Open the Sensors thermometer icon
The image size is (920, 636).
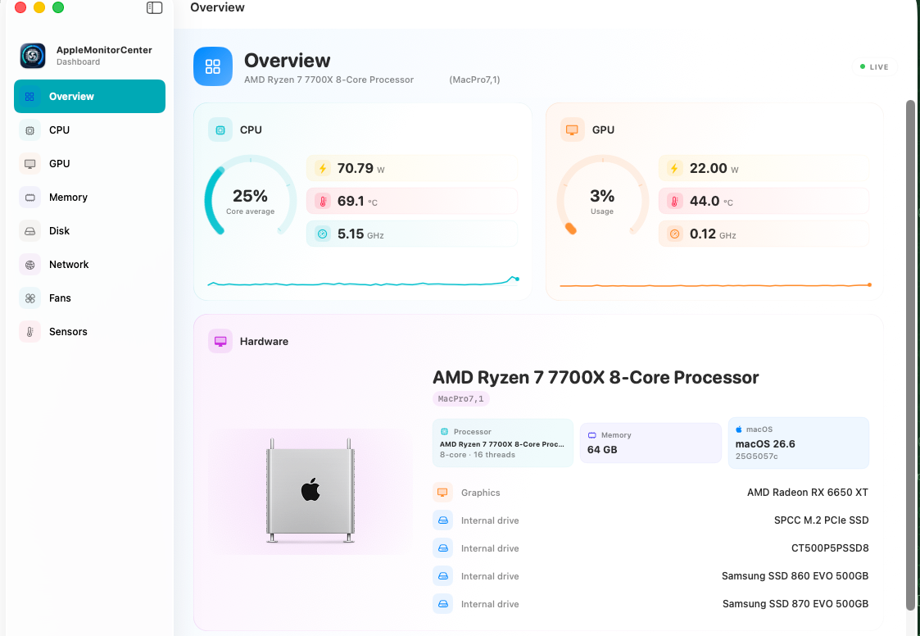tap(30, 332)
